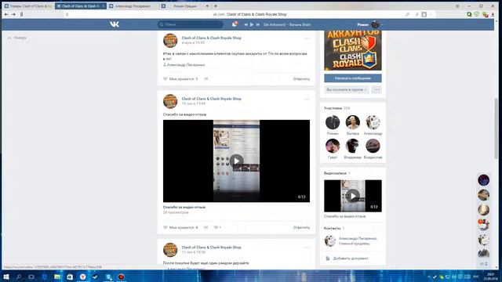This screenshot has width=502, height=282.
Task: Go back with the browser back arrow
Action: (6, 14)
